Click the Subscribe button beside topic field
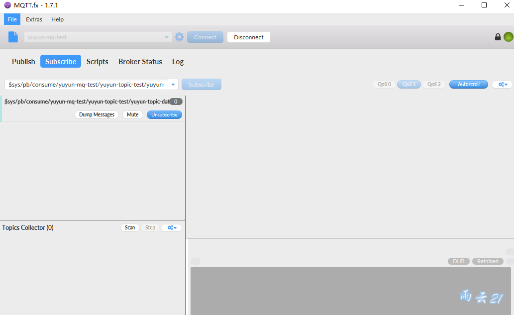The image size is (514, 315). (x=202, y=84)
